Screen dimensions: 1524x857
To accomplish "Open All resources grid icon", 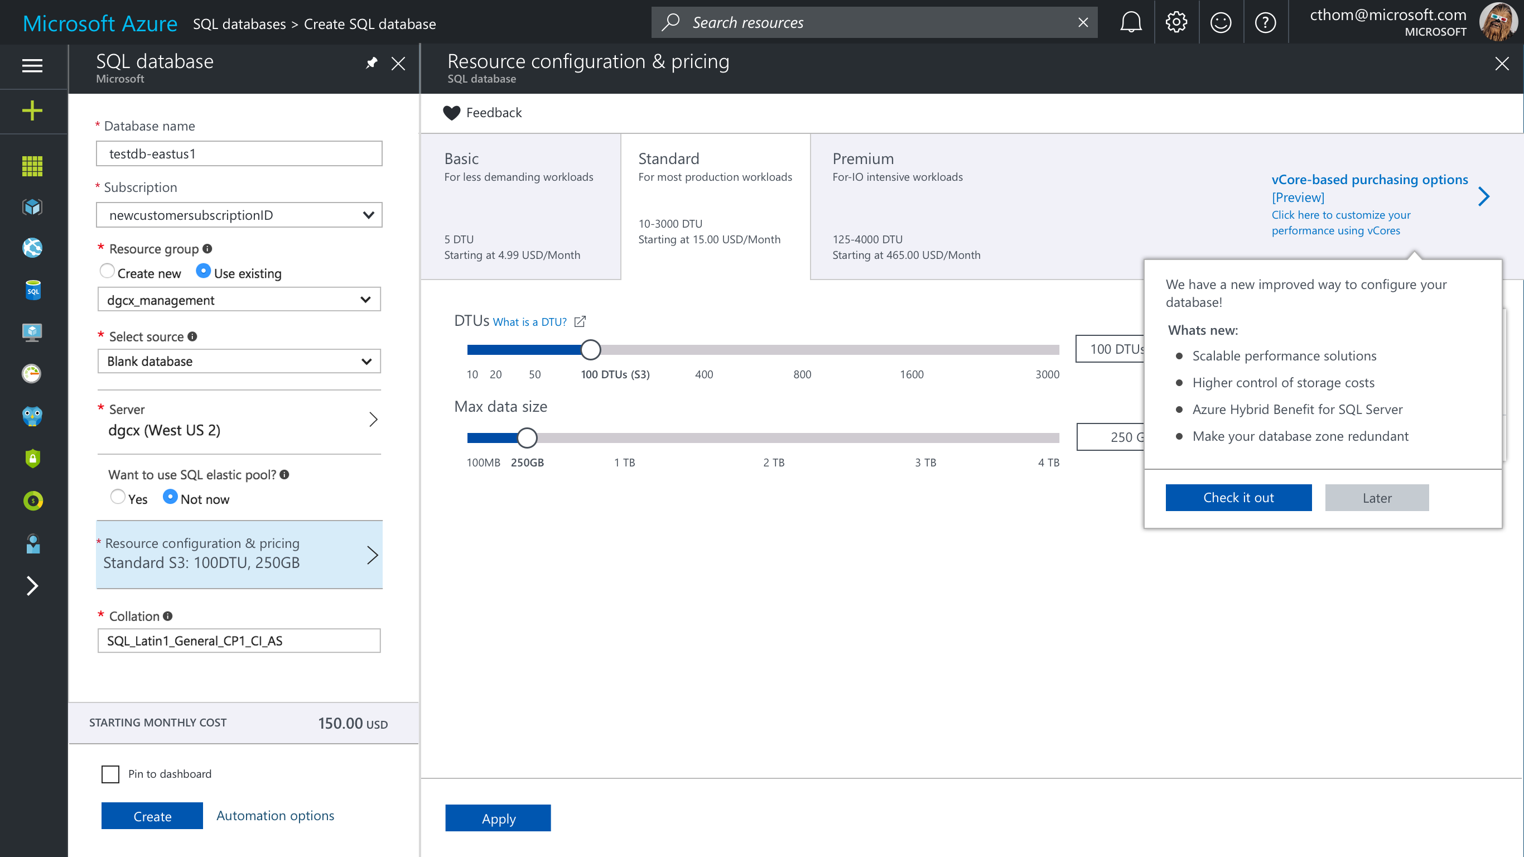I will pos(32,166).
